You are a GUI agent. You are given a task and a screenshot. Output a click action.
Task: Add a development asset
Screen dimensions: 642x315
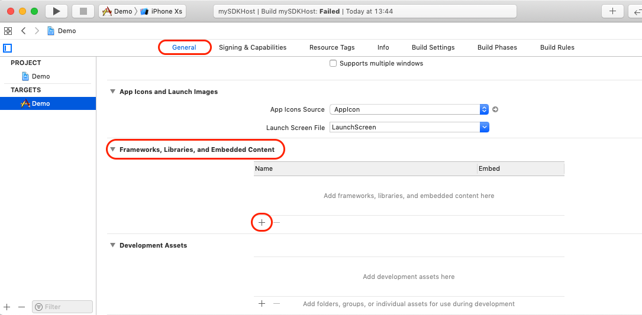click(262, 304)
